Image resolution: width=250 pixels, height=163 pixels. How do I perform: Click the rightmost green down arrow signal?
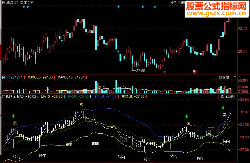click(x=223, y=108)
